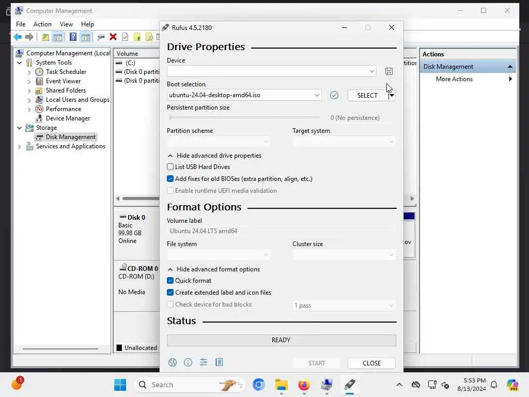Click the Back arrow in Computer Management toolbar
The width and height of the screenshot is (529, 397).
tap(18, 37)
